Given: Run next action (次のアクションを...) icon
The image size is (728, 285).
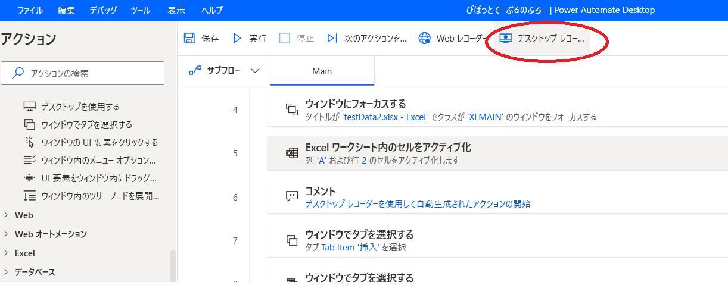Looking at the screenshot, I should [x=332, y=39].
